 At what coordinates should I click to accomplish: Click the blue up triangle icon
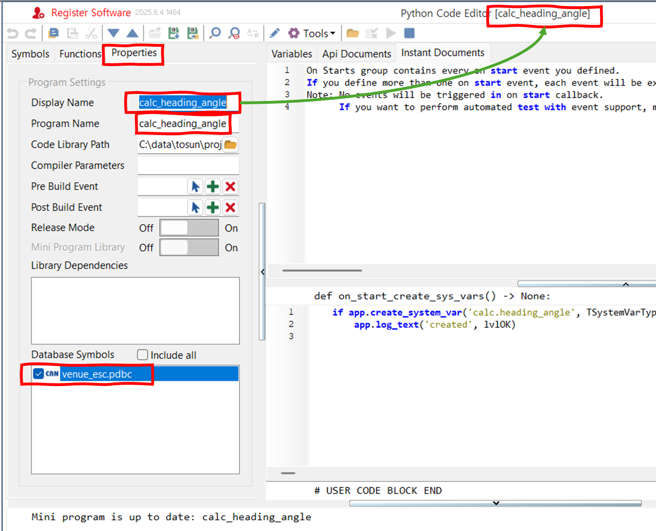point(132,33)
